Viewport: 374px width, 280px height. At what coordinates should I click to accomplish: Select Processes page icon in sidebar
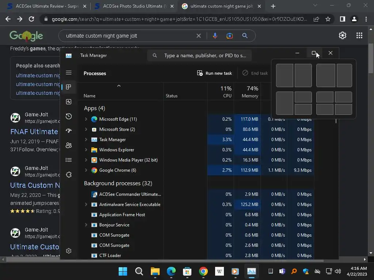(69, 87)
